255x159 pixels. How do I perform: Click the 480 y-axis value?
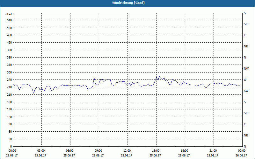[x=10, y=28]
